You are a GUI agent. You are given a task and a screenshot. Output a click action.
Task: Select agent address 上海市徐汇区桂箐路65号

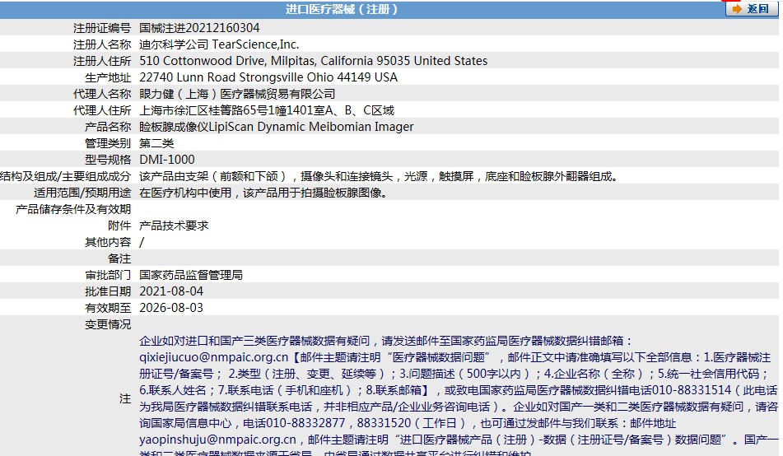click(x=203, y=110)
